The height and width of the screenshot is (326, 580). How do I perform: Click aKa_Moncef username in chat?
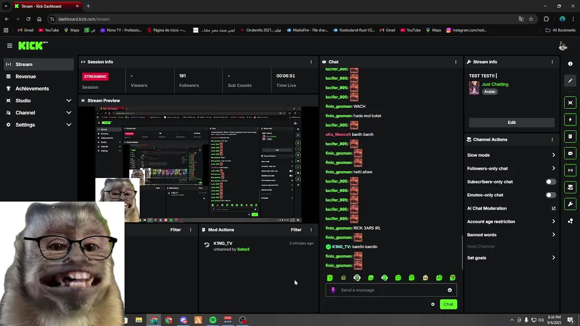coord(338,134)
